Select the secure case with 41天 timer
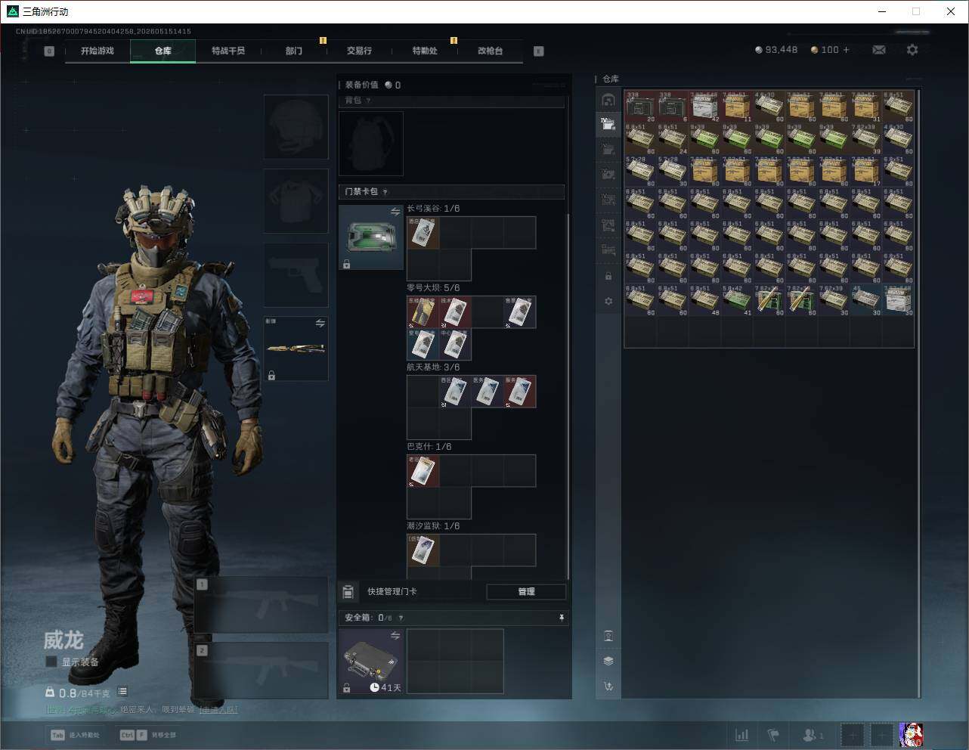Viewport: 969px width, 750px height. point(371,662)
